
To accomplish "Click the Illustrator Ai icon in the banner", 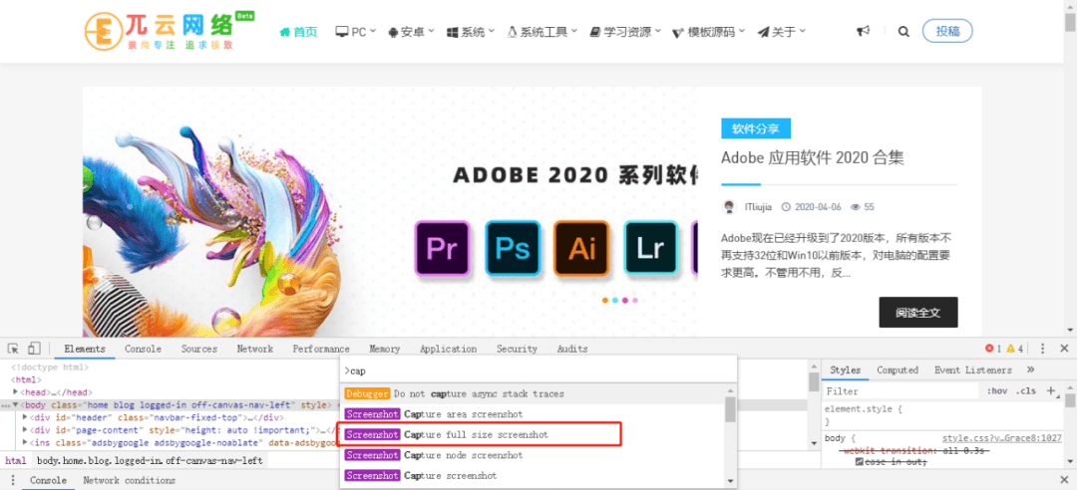I will (x=582, y=248).
